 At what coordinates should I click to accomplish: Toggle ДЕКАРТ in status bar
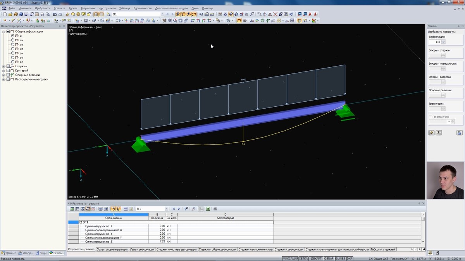click(x=316, y=259)
